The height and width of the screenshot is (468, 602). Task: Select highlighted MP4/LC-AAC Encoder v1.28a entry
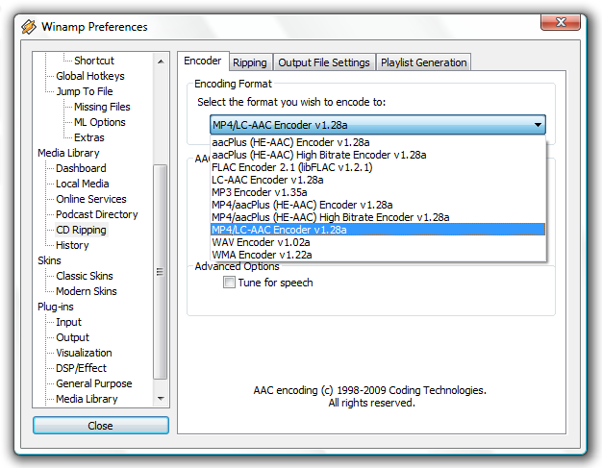tap(378, 230)
